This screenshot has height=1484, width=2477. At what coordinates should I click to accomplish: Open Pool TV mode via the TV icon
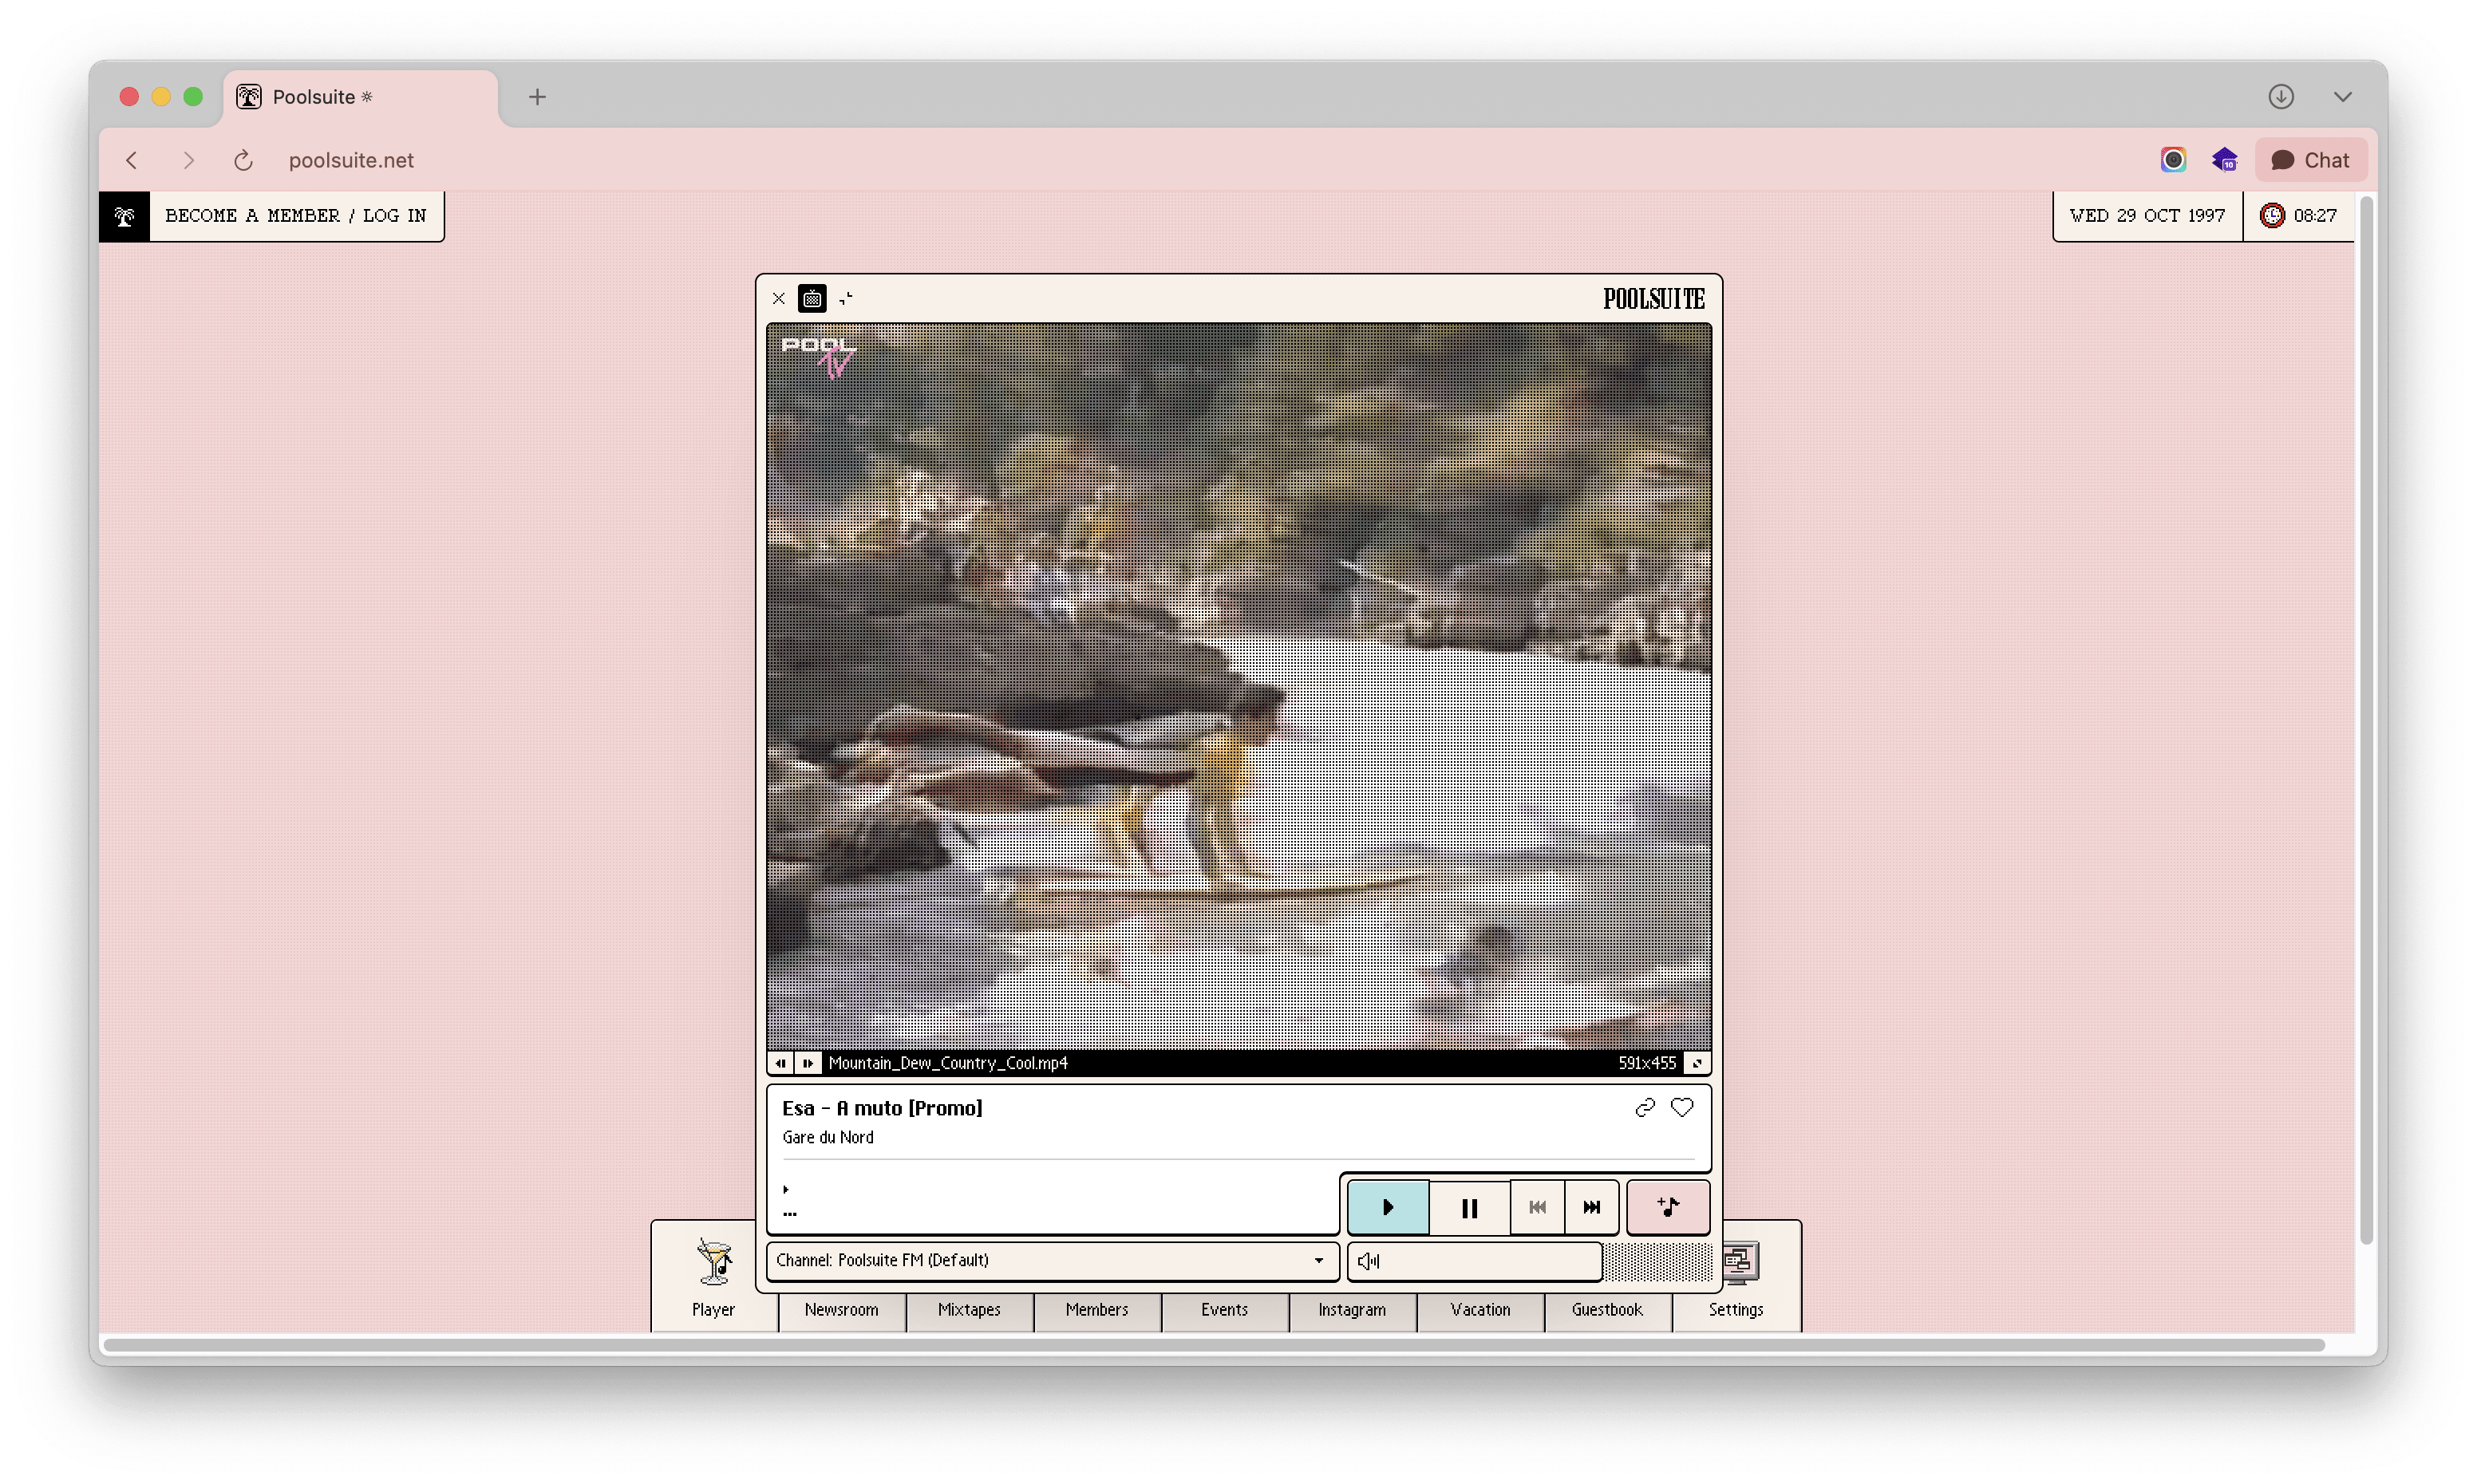(813, 298)
